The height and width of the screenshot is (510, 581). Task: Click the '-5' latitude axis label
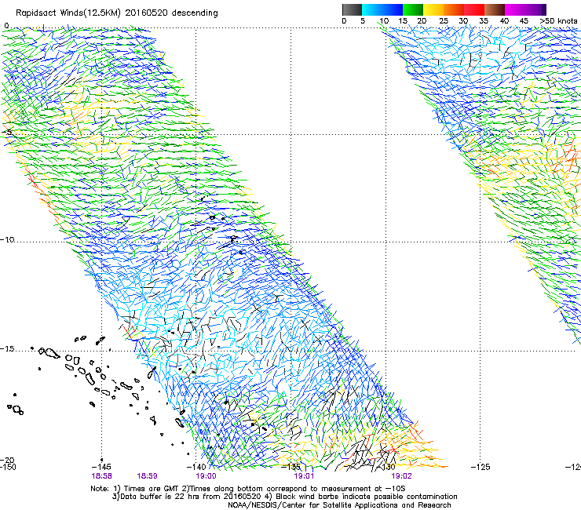[6, 133]
